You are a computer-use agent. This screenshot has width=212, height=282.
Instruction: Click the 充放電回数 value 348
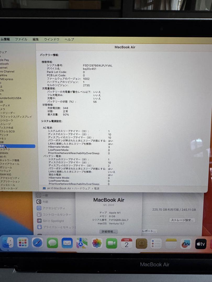65,108
